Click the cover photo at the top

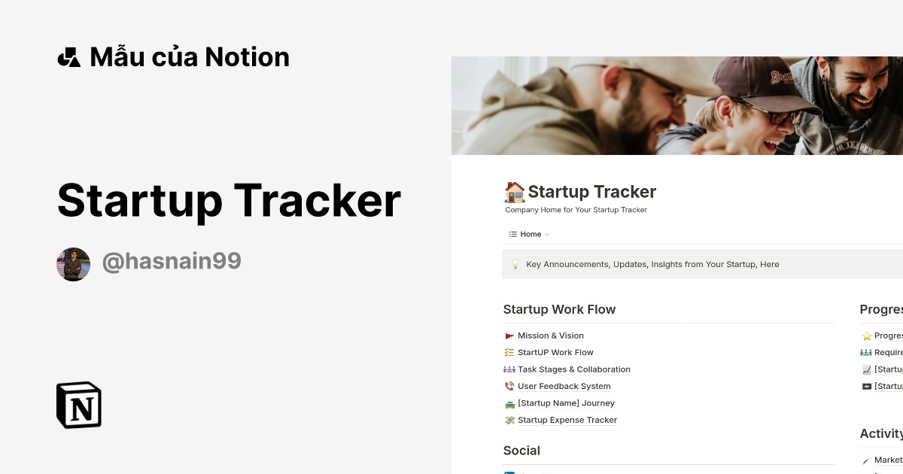pos(677,105)
